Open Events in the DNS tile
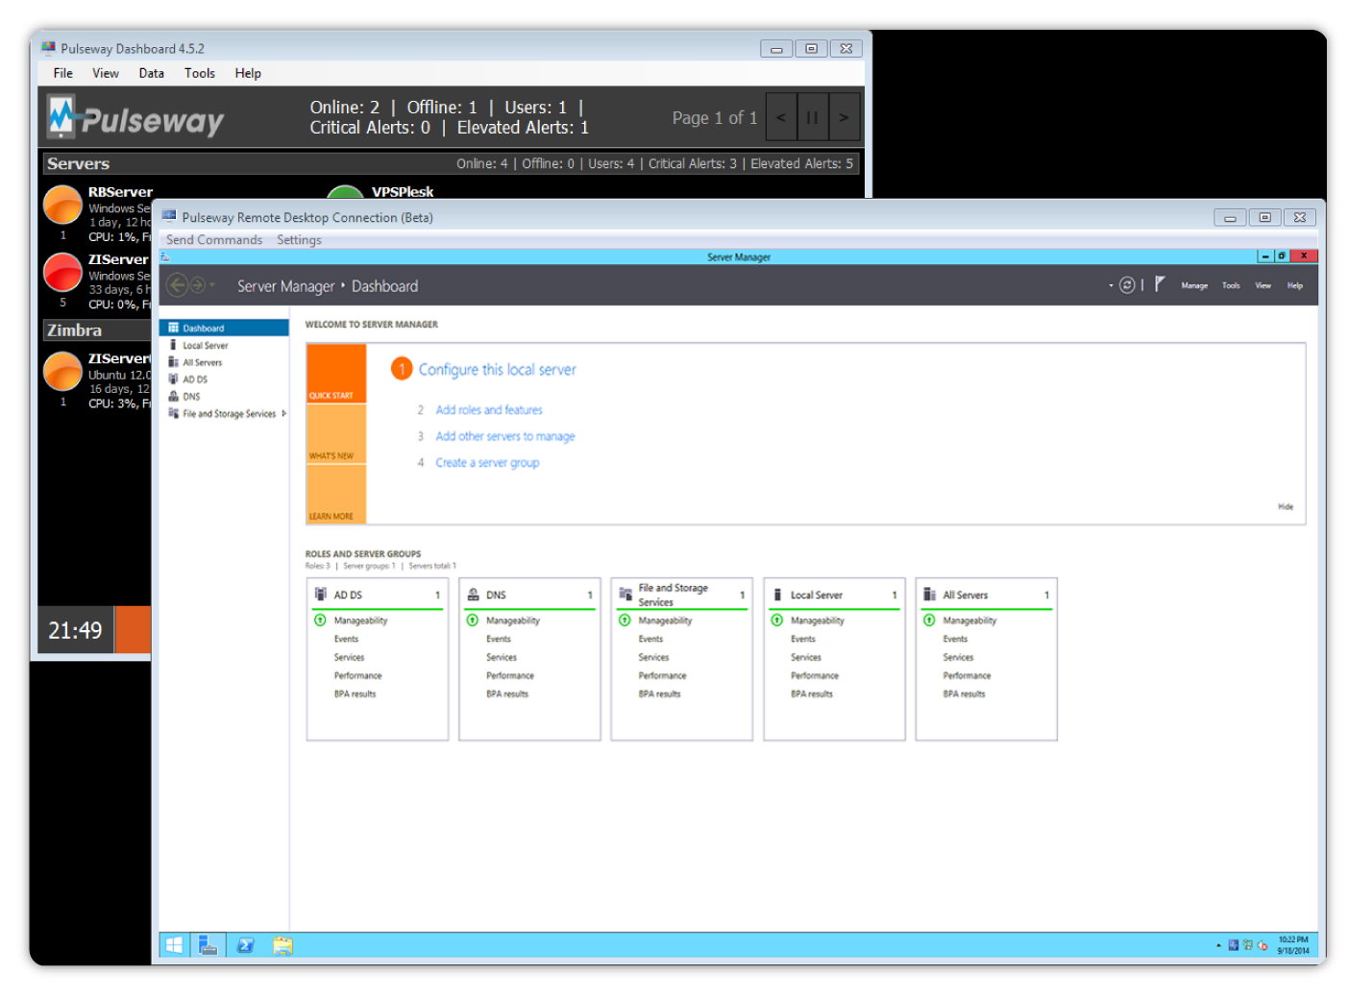 point(499,639)
